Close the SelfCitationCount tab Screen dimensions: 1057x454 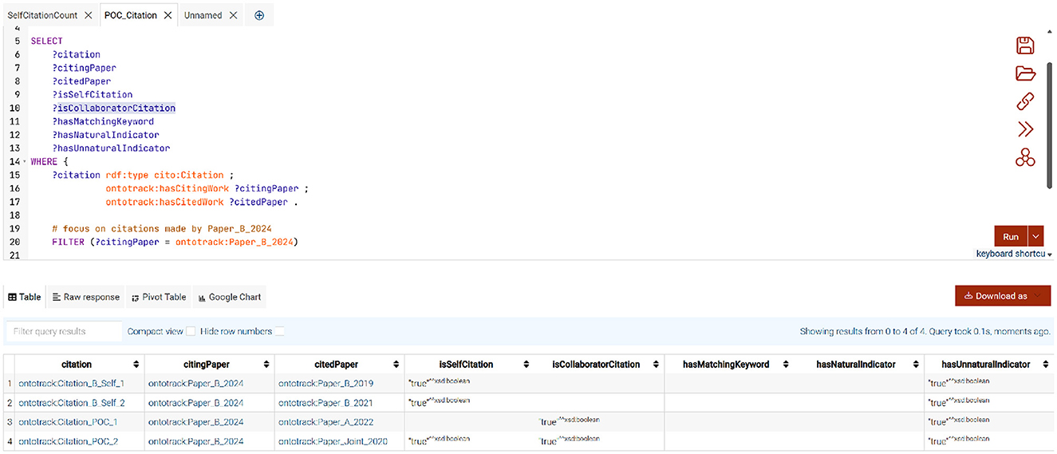point(88,15)
